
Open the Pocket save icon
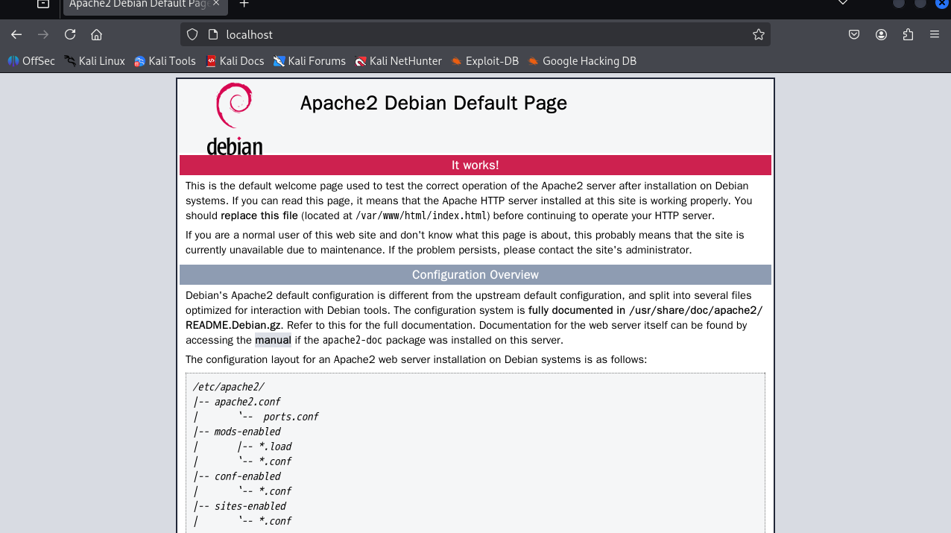854,34
